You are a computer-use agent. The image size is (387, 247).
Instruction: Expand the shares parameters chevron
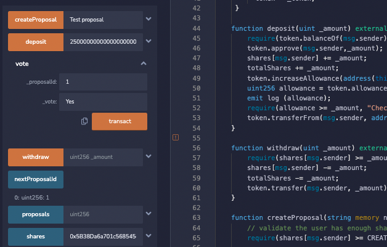point(149,236)
